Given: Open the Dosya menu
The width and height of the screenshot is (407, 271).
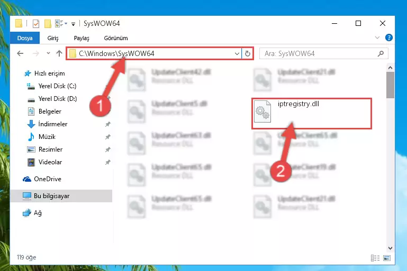Looking at the screenshot, I should pos(25,38).
